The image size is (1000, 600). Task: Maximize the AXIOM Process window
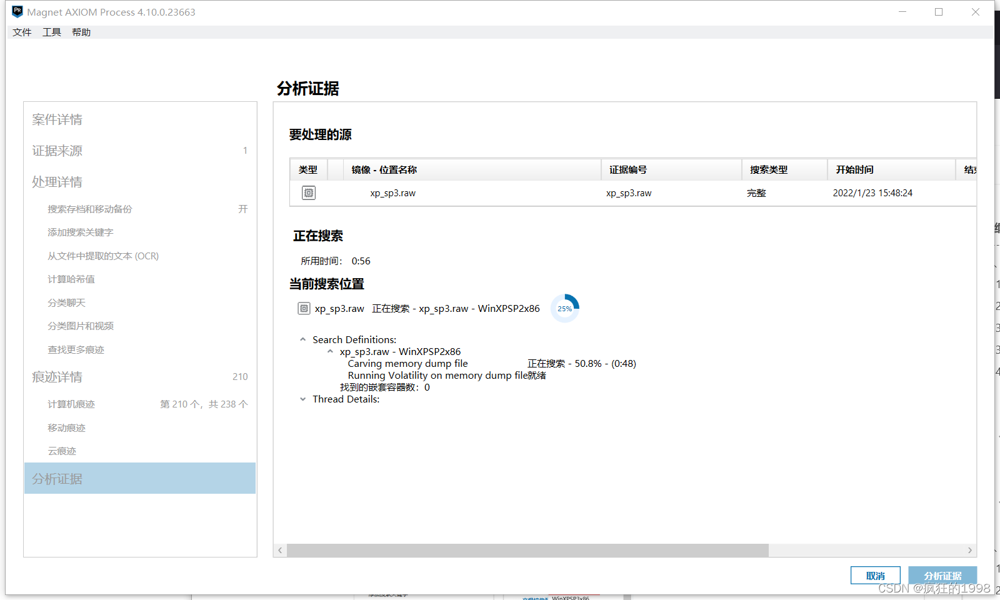[x=939, y=12]
